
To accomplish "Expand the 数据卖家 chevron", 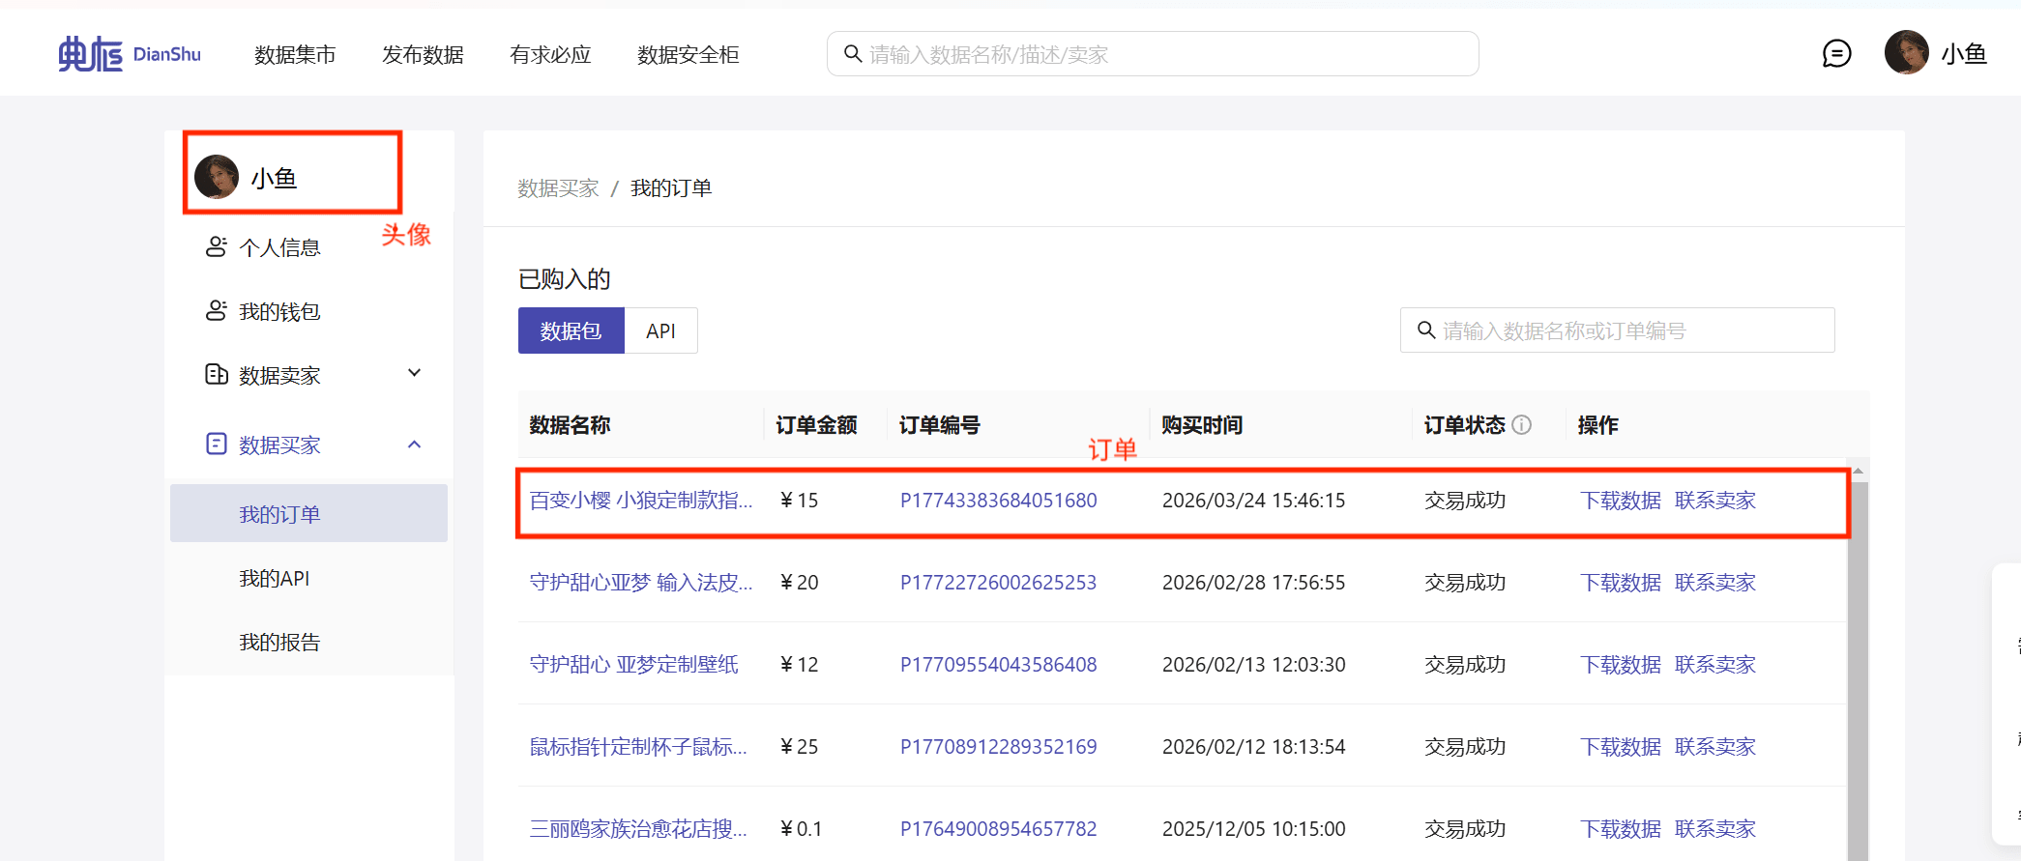I will [x=415, y=374].
